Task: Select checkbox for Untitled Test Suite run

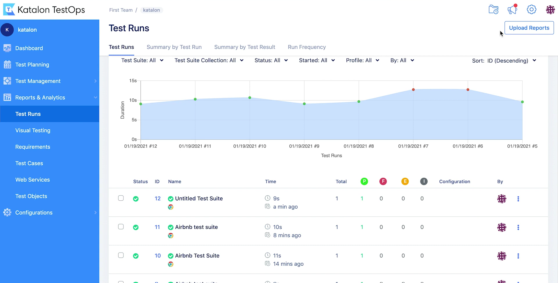Action: tap(121, 198)
